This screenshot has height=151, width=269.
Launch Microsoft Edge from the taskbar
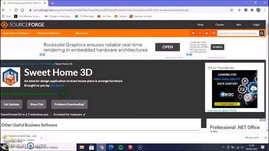tap(111, 147)
